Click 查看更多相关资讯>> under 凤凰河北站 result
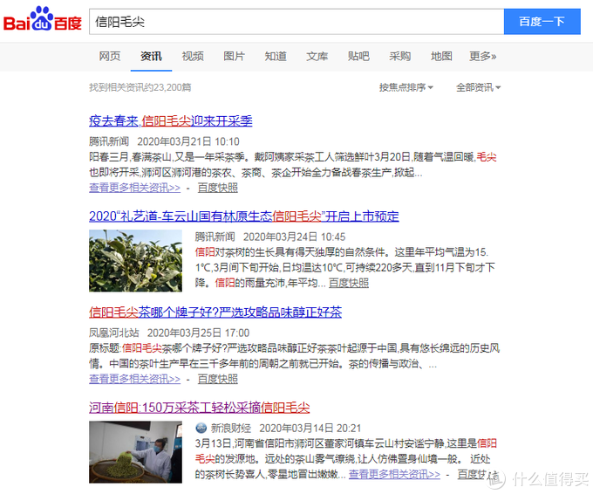This screenshot has width=593, height=494. [x=134, y=379]
